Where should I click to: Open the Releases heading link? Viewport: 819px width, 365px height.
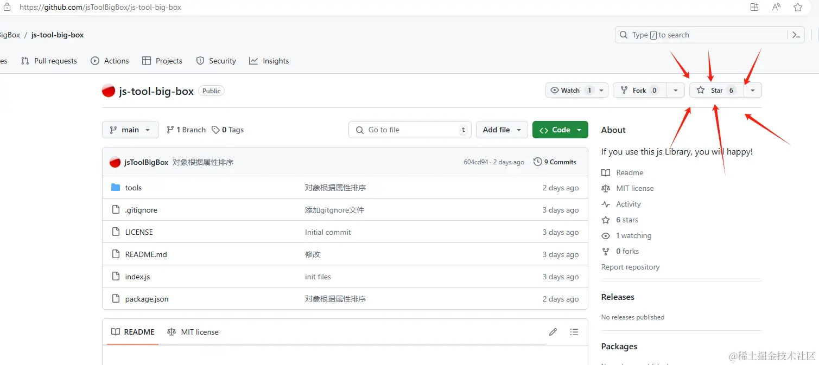click(x=618, y=297)
